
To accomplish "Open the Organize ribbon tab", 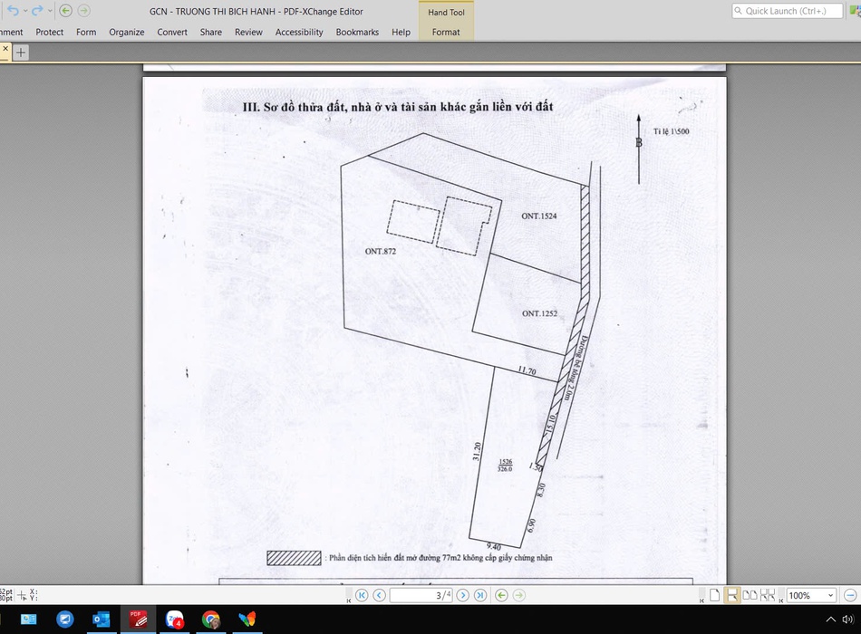I will (127, 32).
